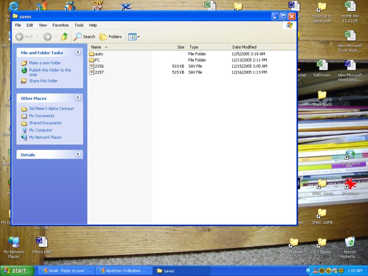Open the Tools menu
Screen dimensions: 368x276
click(x=79, y=25)
